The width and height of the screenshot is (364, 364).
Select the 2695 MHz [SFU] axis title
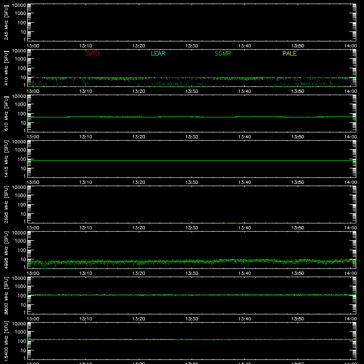coord(6,204)
